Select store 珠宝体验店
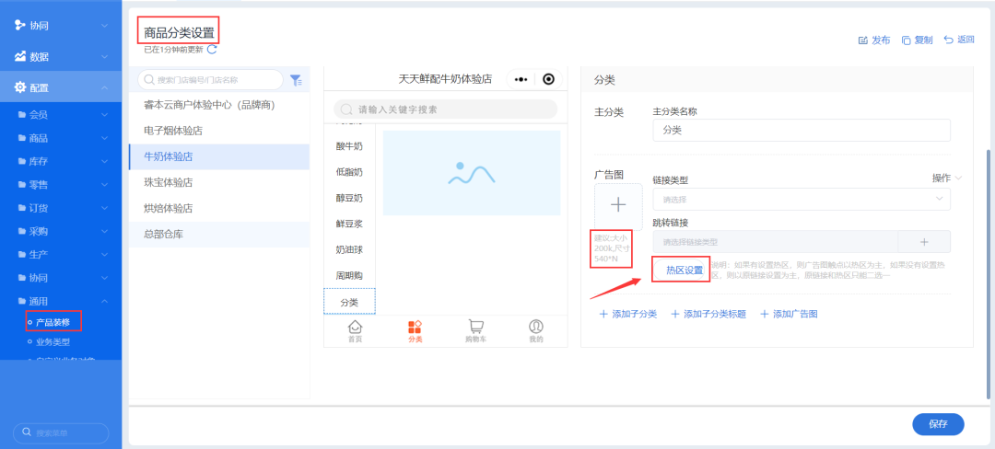This screenshot has width=995, height=449. [x=219, y=182]
